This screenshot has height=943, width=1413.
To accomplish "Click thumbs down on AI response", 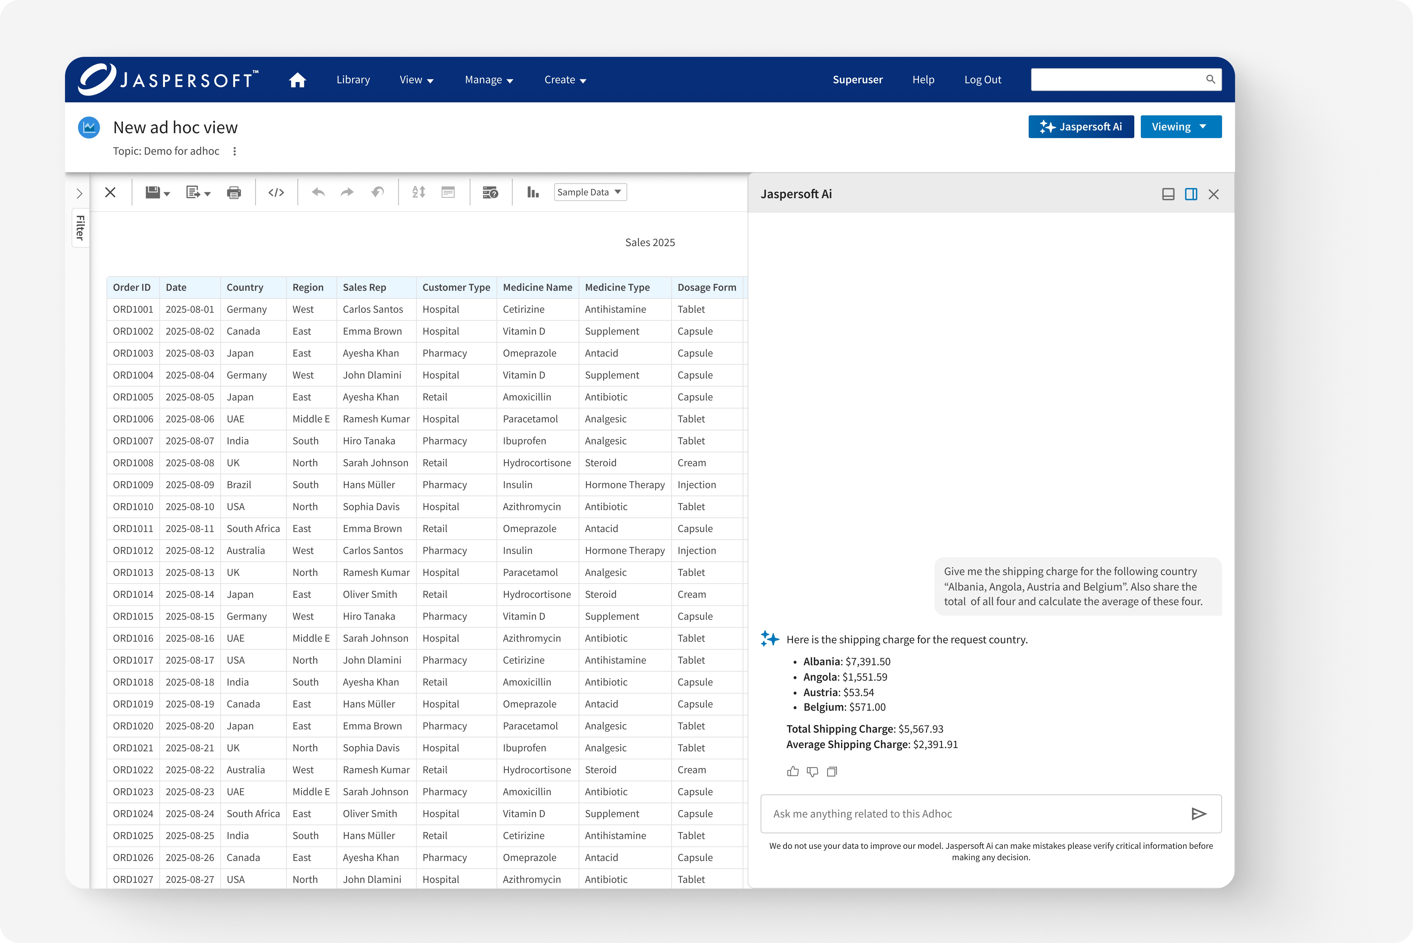I will [812, 772].
